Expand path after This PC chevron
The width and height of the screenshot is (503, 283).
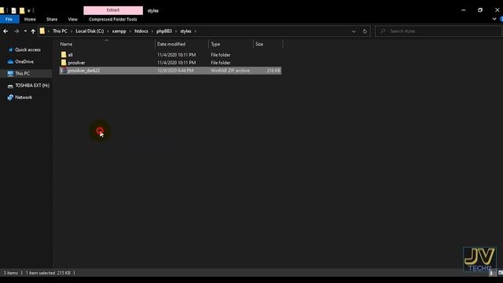[x=72, y=31]
